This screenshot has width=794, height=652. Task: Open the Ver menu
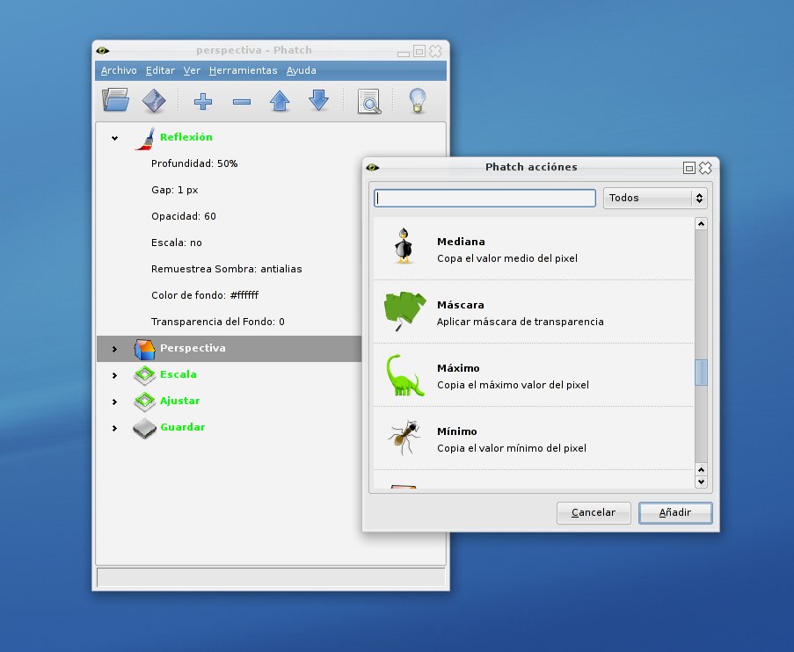192,70
